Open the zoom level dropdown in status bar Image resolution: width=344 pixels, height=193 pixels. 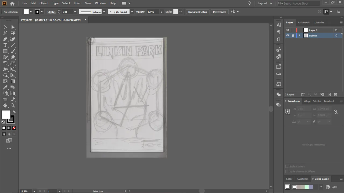(34, 191)
